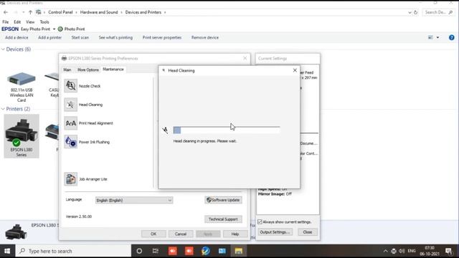Toggle Always show current settings checkbox

(x=260, y=222)
